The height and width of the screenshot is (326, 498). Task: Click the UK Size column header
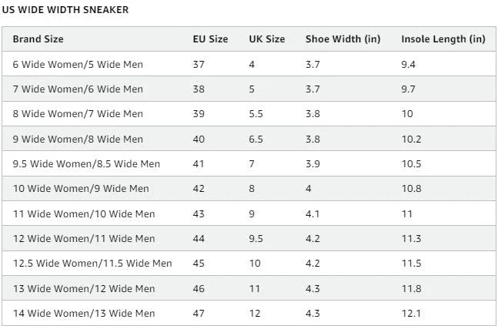(x=266, y=39)
